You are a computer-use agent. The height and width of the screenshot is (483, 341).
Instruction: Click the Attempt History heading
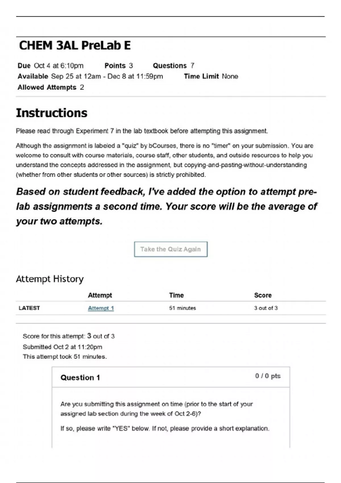click(x=49, y=279)
